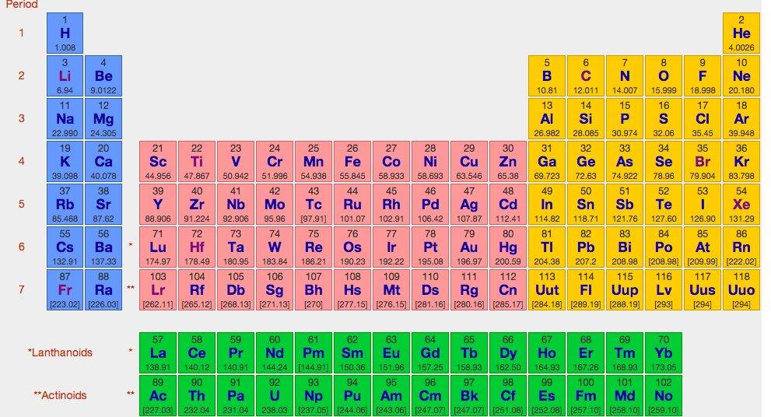Image resolution: width=771 pixels, height=417 pixels.
Task: Select the Francium (Fr) element cell
Action: (65, 290)
